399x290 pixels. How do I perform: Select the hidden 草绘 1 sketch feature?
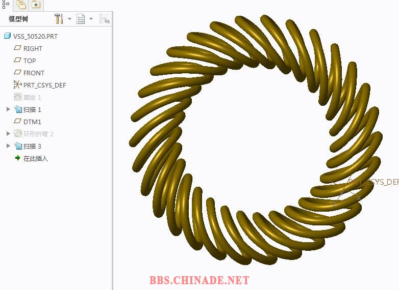32,97
